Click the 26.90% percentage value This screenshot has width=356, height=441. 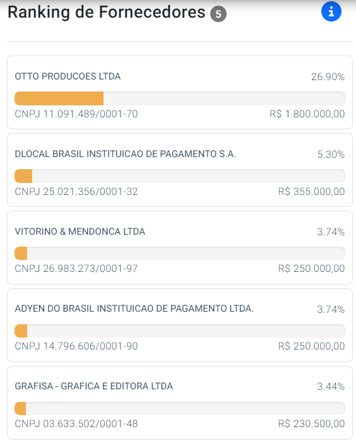tap(328, 76)
